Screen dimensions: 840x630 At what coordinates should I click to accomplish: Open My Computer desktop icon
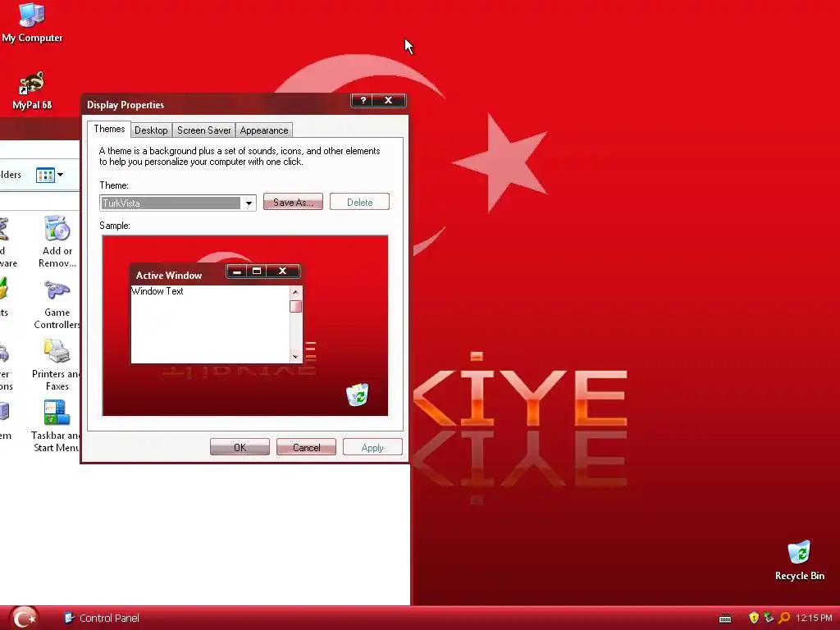click(32, 22)
